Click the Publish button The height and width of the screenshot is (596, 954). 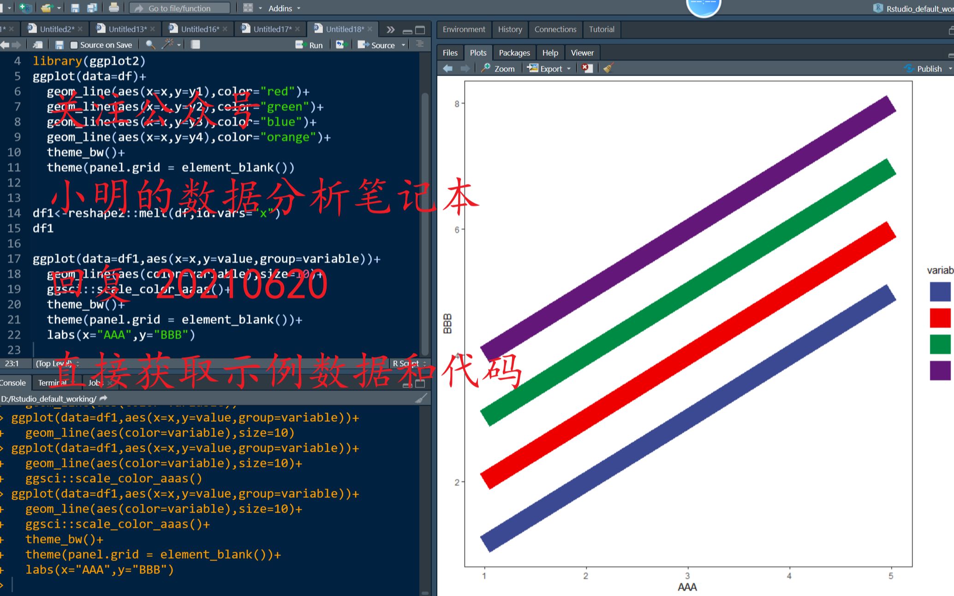coord(928,68)
